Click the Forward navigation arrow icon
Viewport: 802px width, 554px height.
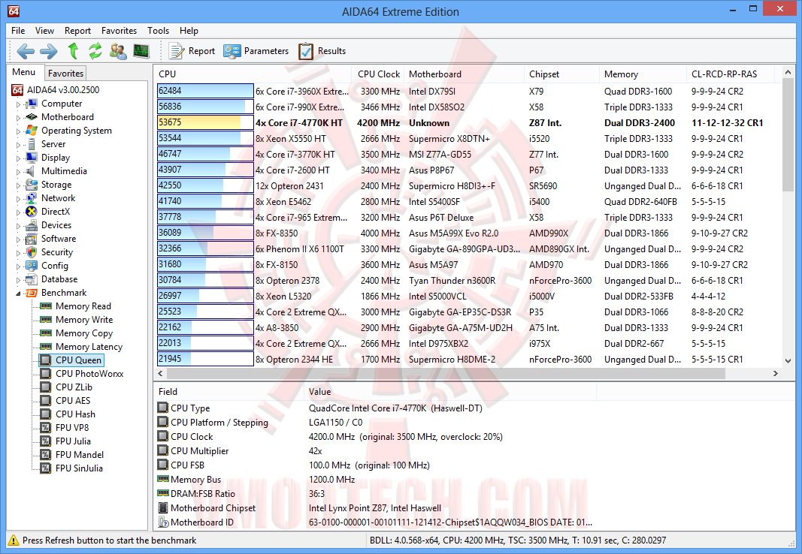click(x=49, y=51)
